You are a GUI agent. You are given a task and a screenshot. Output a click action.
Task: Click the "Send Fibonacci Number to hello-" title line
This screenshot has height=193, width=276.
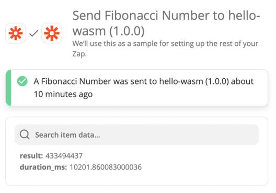click(x=166, y=16)
